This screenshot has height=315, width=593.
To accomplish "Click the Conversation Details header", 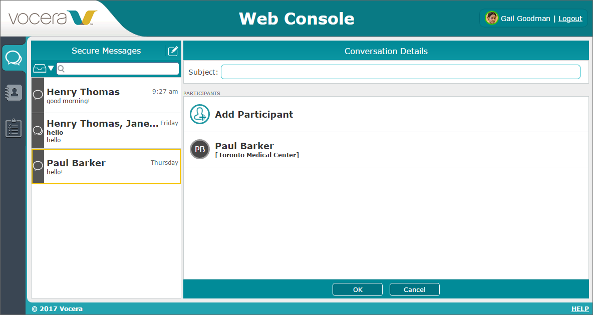I will coord(386,52).
